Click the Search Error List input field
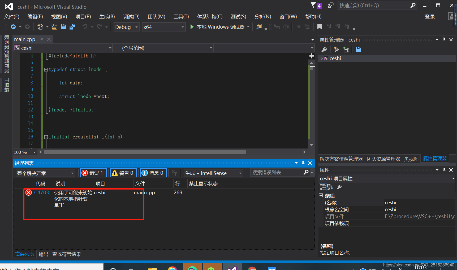The height and width of the screenshot is (270, 457). 277,173
